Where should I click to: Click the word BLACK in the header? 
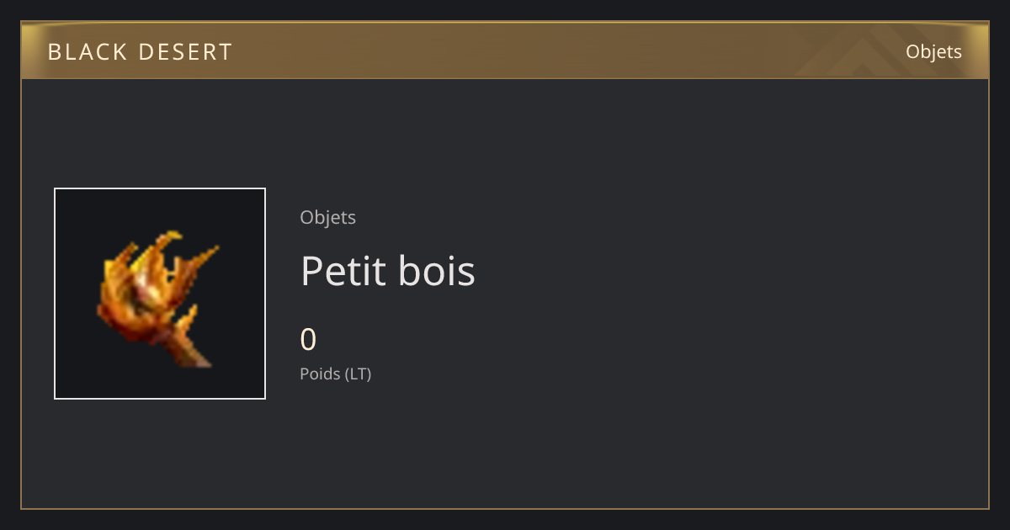pyautogui.click(x=86, y=52)
